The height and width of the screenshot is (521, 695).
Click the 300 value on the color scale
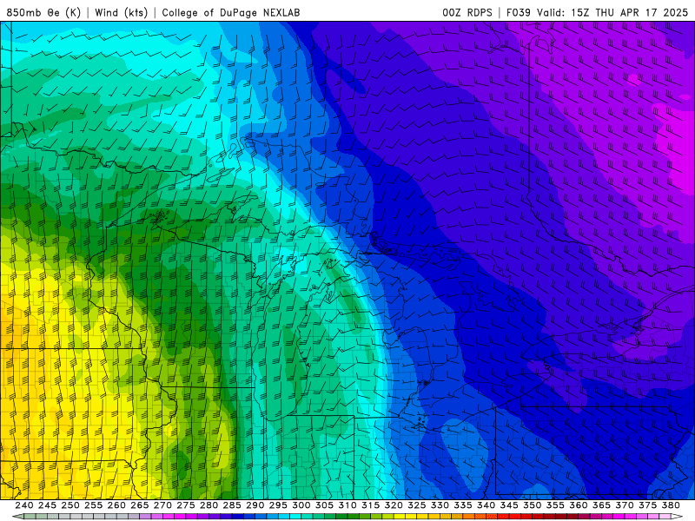click(301, 505)
